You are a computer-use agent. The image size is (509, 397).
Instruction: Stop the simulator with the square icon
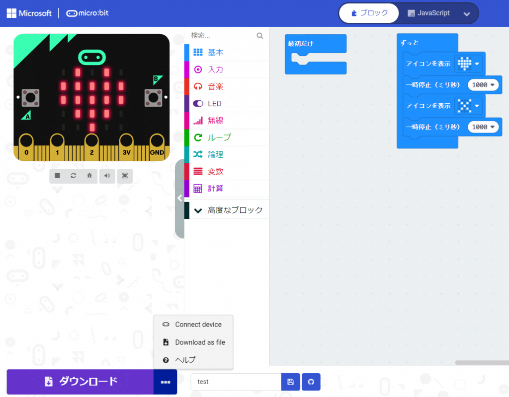click(58, 176)
